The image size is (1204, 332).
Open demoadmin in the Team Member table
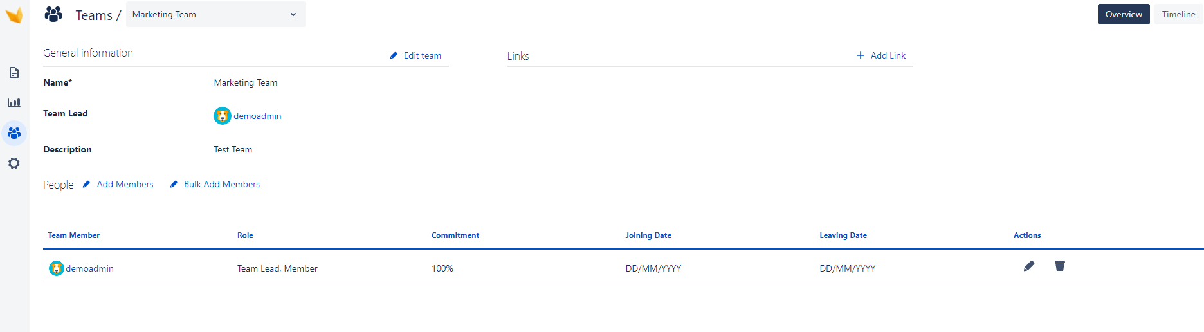pyautogui.click(x=89, y=269)
